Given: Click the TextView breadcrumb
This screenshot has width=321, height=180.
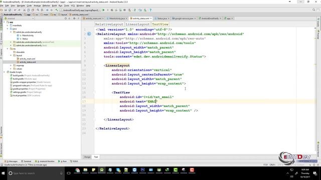Looking at the screenshot, I should (160, 24).
